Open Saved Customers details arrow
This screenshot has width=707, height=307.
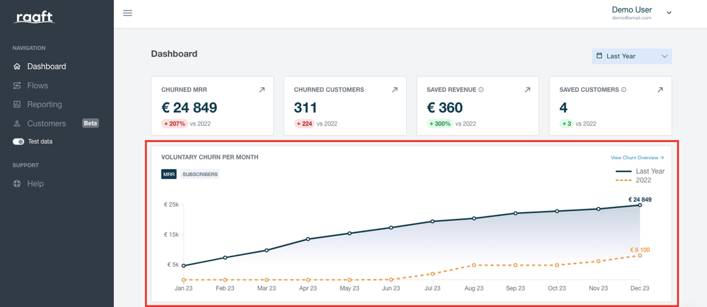point(660,90)
